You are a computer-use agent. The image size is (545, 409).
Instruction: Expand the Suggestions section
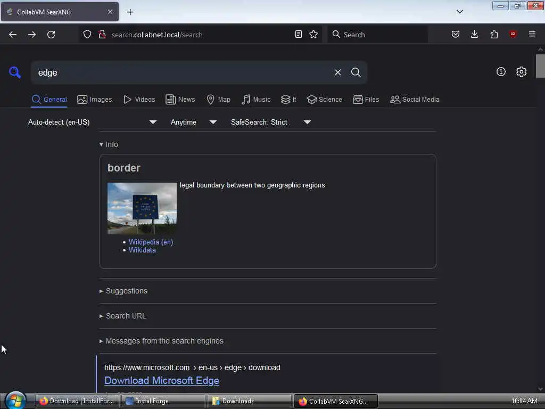[x=123, y=291]
